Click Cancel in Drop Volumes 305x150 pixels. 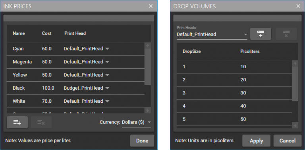point(288,140)
